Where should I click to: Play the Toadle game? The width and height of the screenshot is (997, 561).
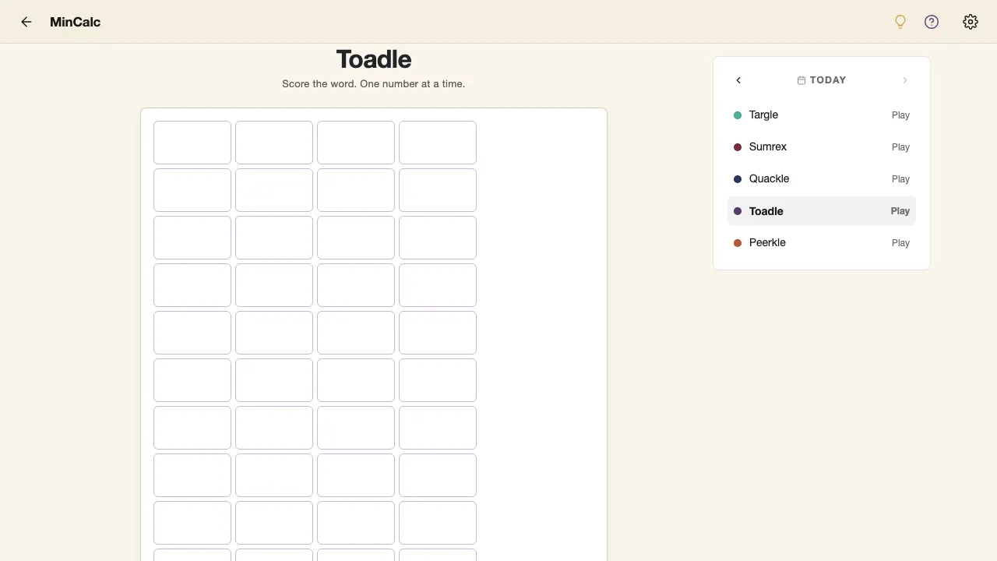point(900,211)
